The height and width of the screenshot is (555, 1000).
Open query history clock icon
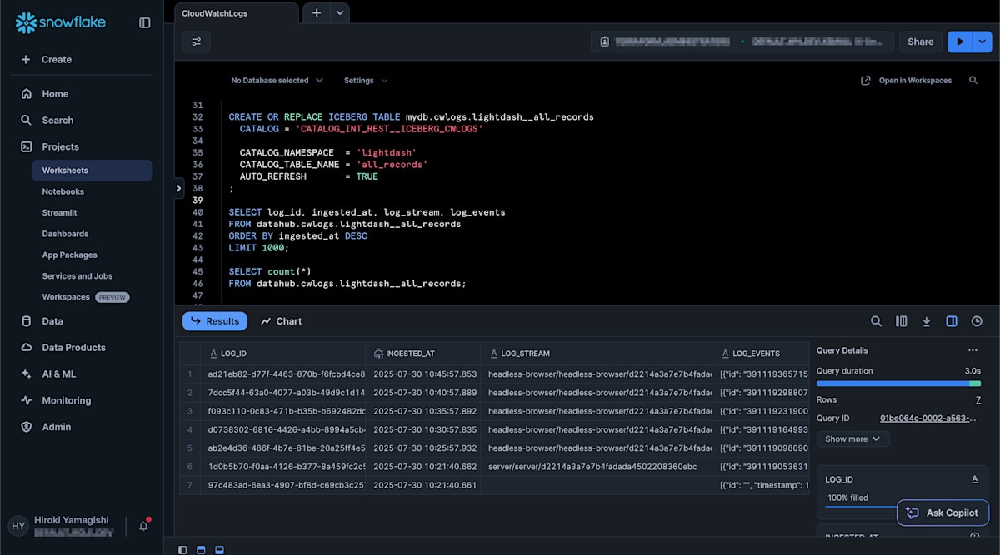coord(977,321)
